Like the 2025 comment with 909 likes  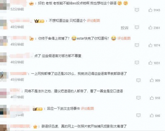(152, 80)
